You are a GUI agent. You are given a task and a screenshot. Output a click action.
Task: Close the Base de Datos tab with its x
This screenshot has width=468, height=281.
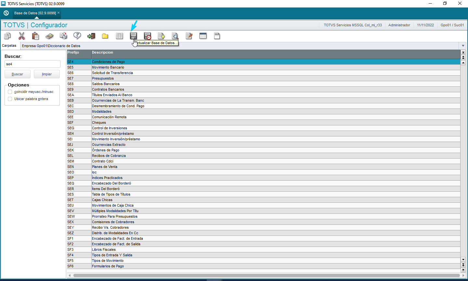coord(58,13)
